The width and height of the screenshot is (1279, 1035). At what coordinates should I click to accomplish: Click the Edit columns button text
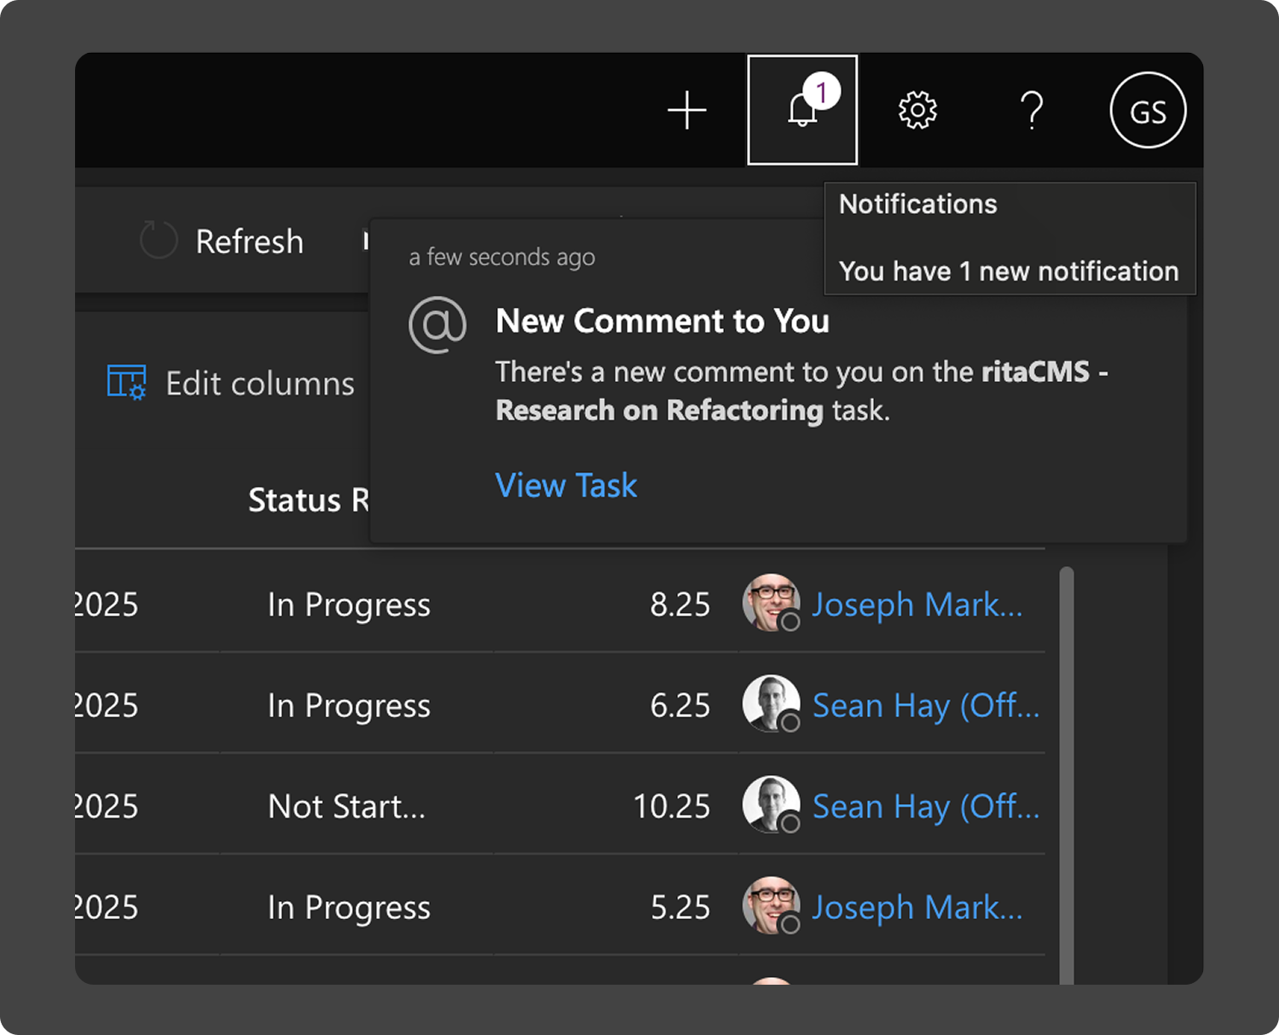pyautogui.click(x=260, y=384)
